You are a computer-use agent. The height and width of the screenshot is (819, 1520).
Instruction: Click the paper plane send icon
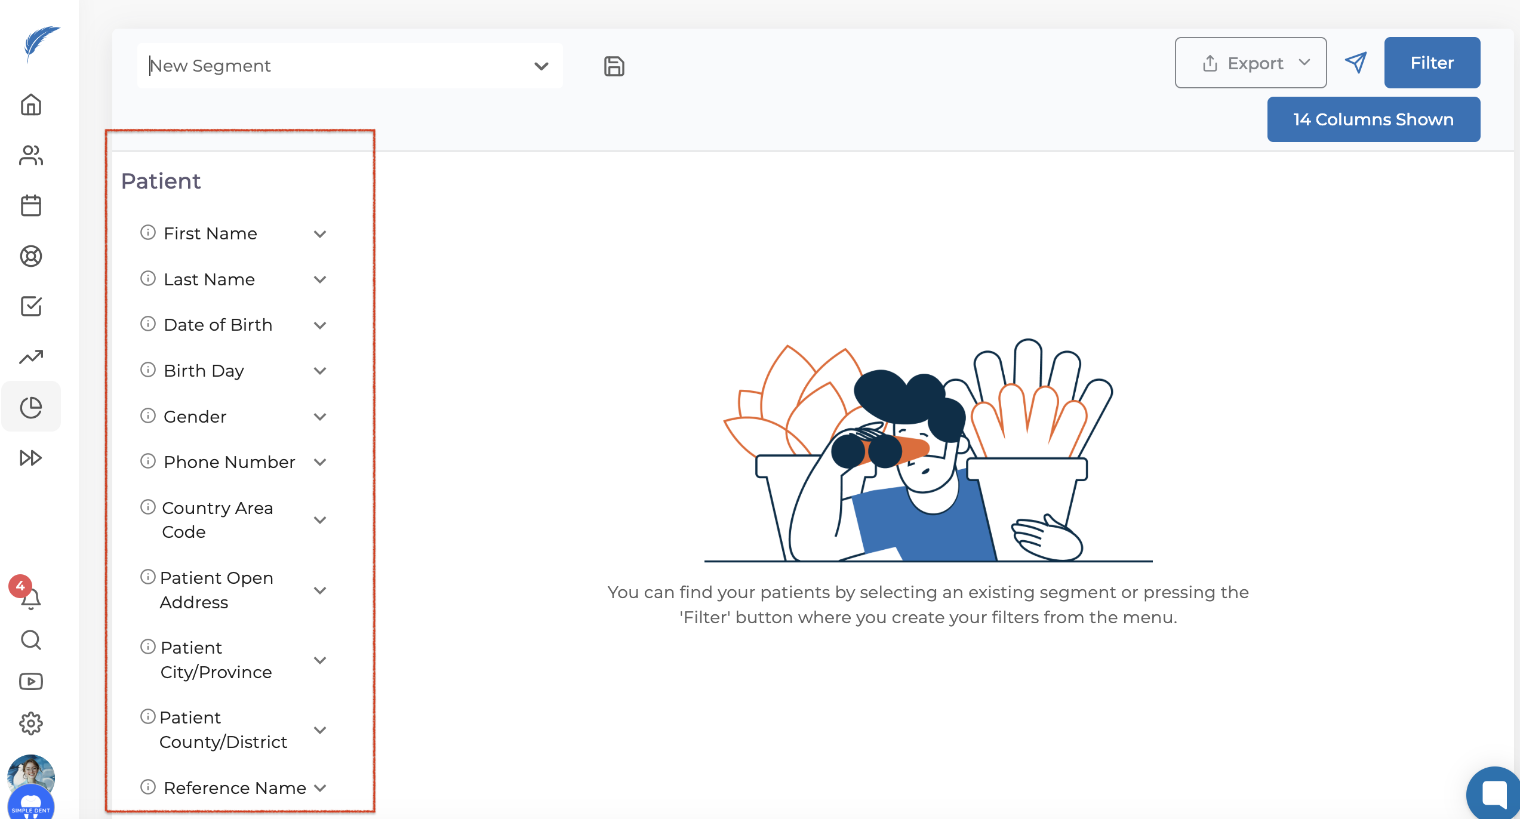[1355, 63]
